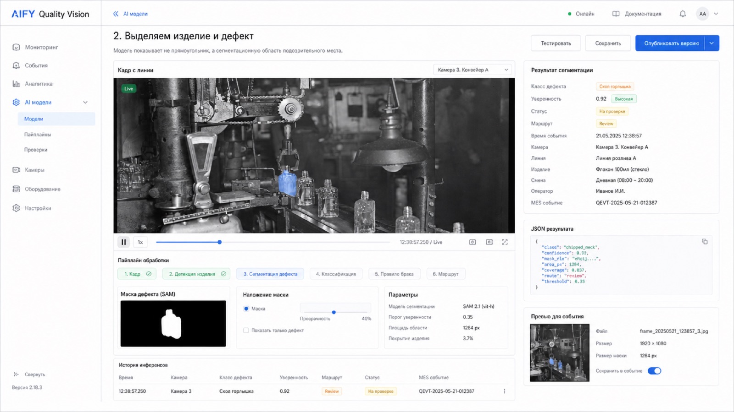
Task: Switch to the 4. Классификация pipeline step
Action: (336, 274)
